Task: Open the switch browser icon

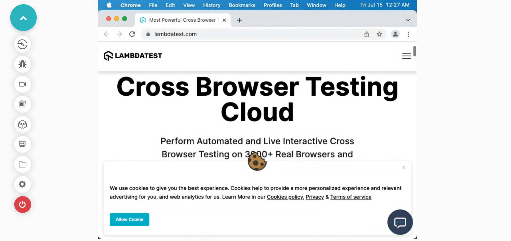Action: 23,44
